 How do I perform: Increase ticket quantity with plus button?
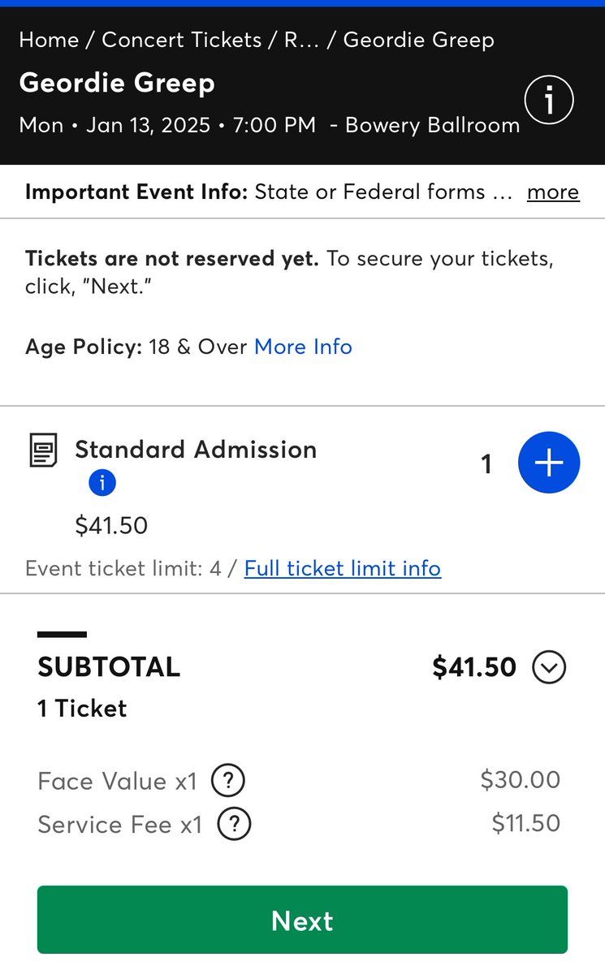point(549,463)
